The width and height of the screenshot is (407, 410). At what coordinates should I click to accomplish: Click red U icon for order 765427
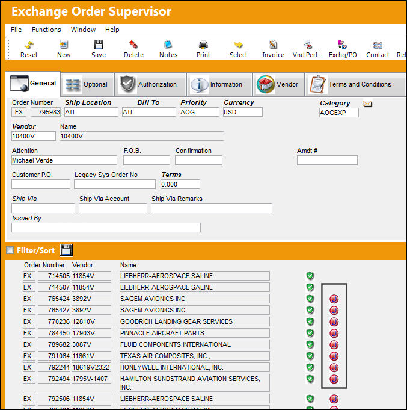334,311
